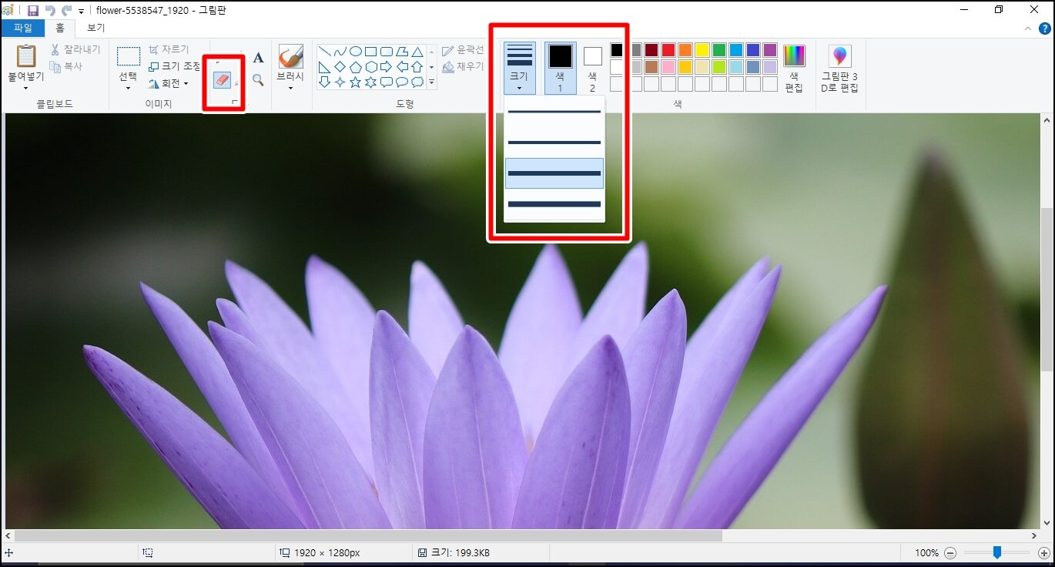Screen dimensions: 1055x567
Task: Select the Cloud callout shape
Action: coord(417,82)
